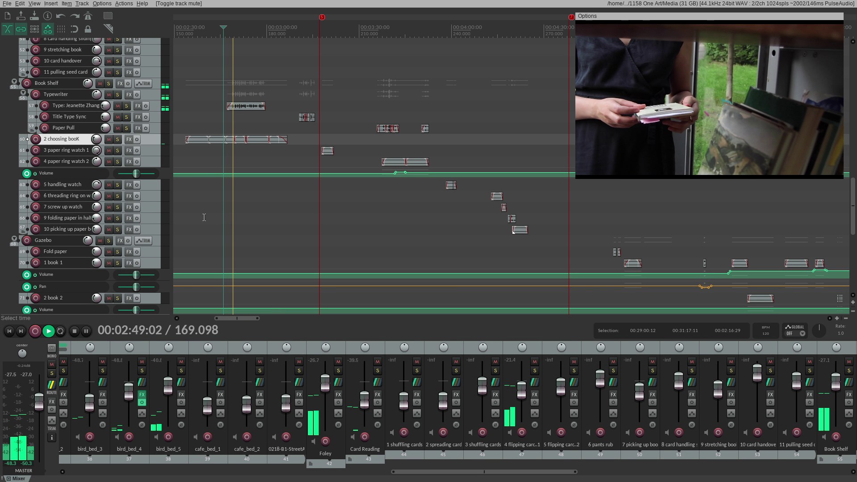857x482 pixels.
Task: Toggle locking via the padlock icon
Action: pyautogui.click(x=88, y=29)
